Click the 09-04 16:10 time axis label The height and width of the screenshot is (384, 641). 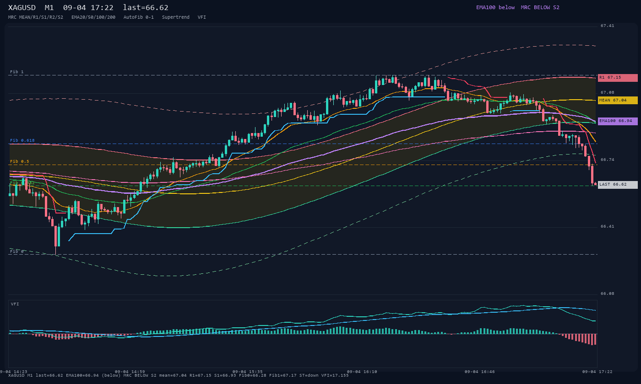362,372
